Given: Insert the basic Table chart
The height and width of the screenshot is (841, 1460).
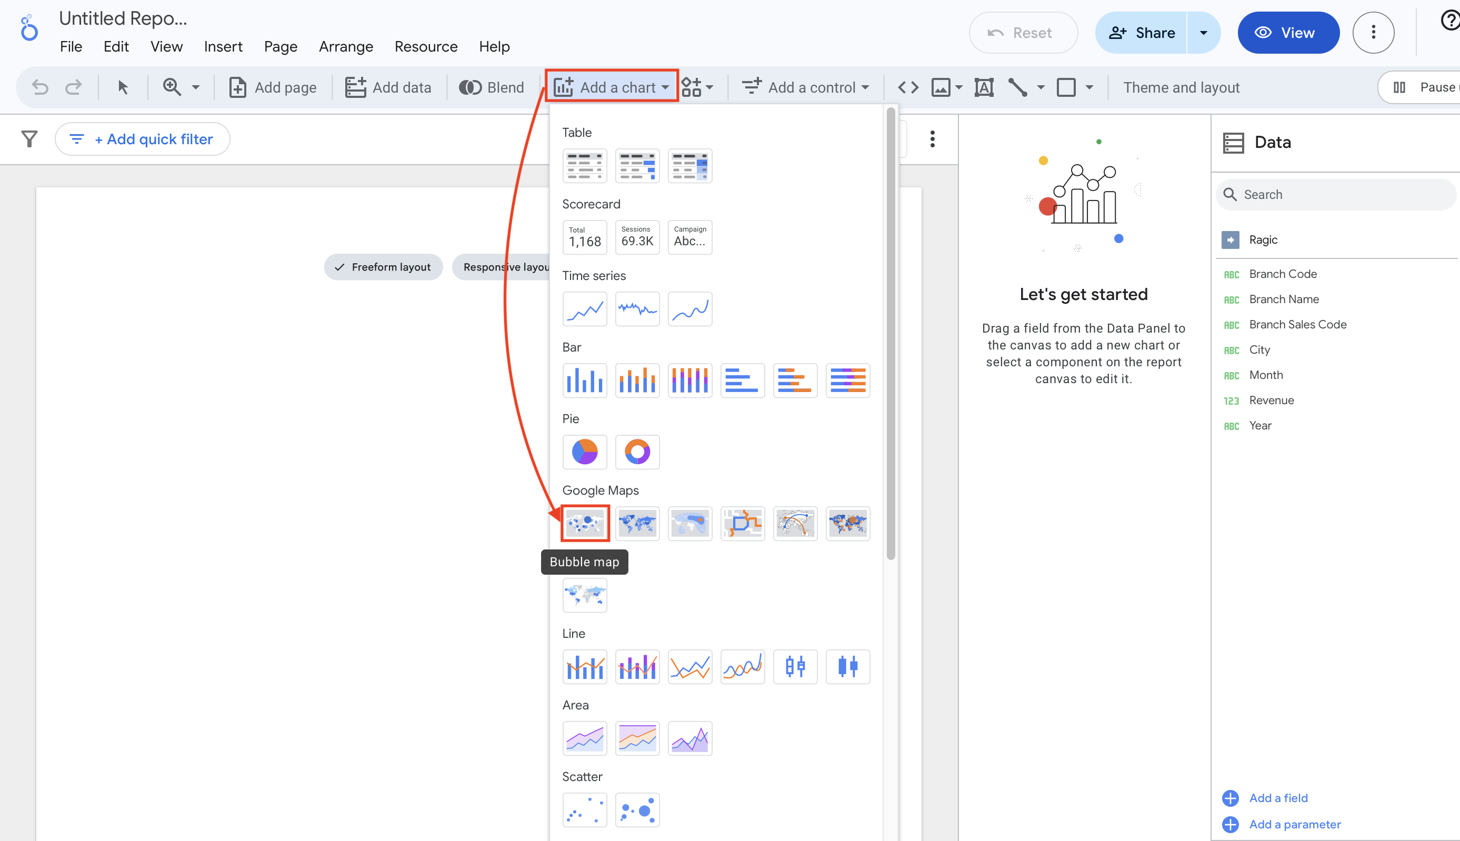Looking at the screenshot, I should tap(584, 166).
